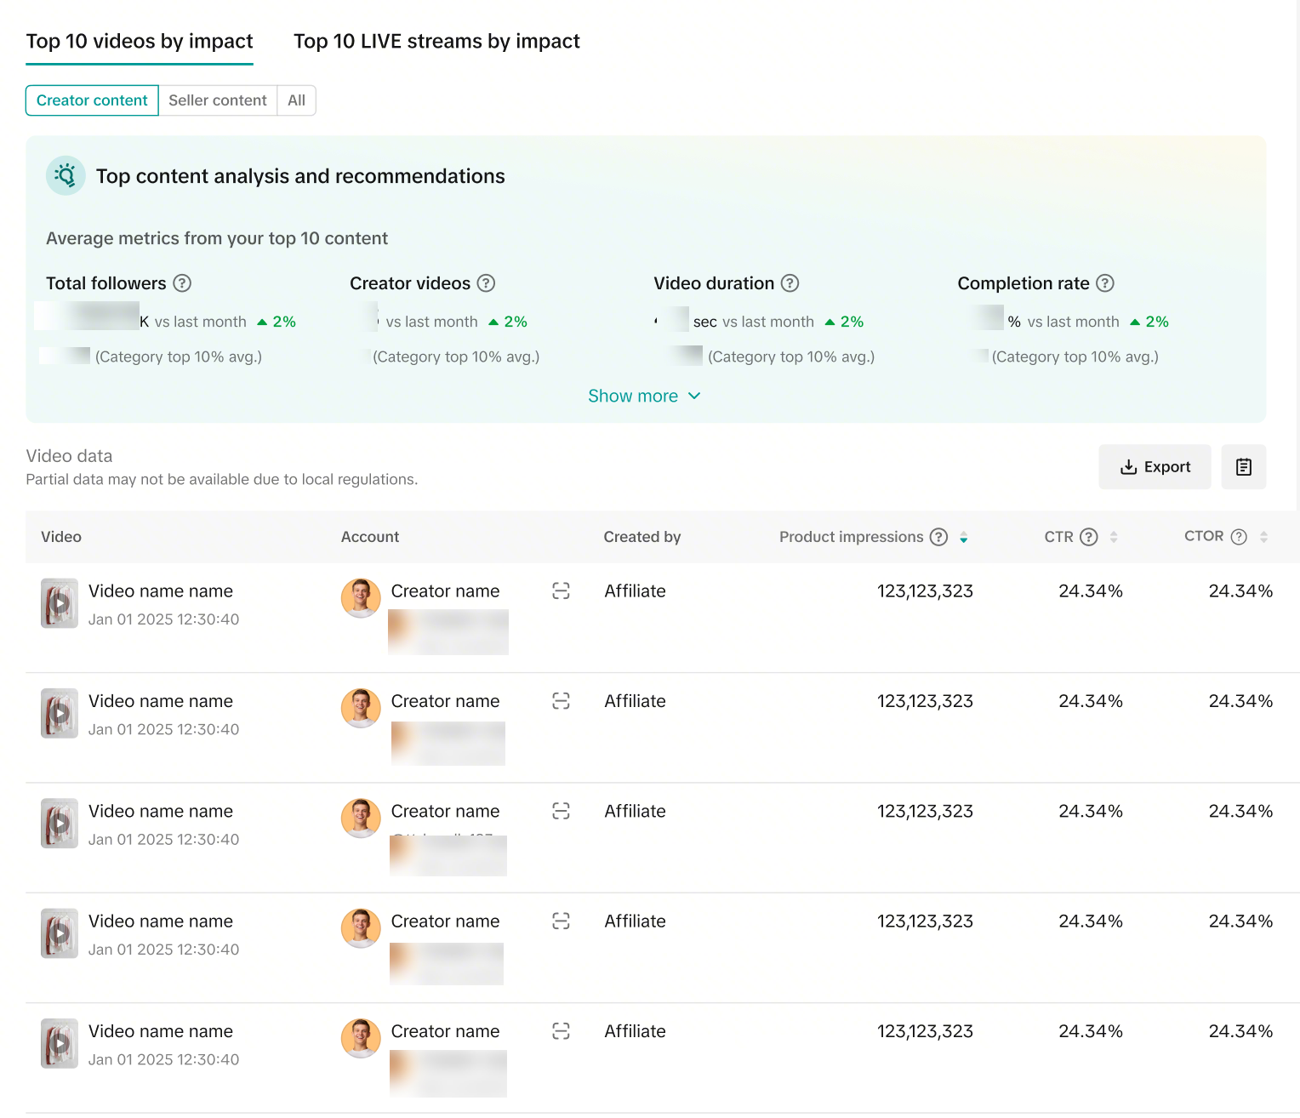This screenshot has height=1118, width=1300.
Task: Open the Video duration info tooltip icon
Action: 790,283
